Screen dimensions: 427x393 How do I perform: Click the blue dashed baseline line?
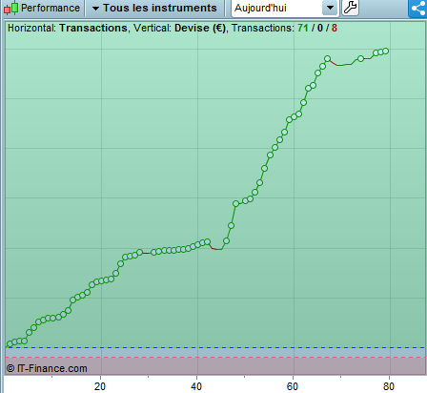click(x=215, y=347)
